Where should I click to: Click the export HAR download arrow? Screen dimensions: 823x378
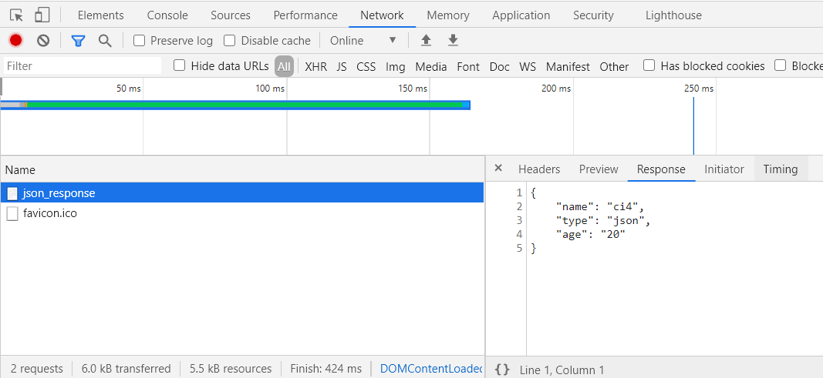[x=454, y=41]
